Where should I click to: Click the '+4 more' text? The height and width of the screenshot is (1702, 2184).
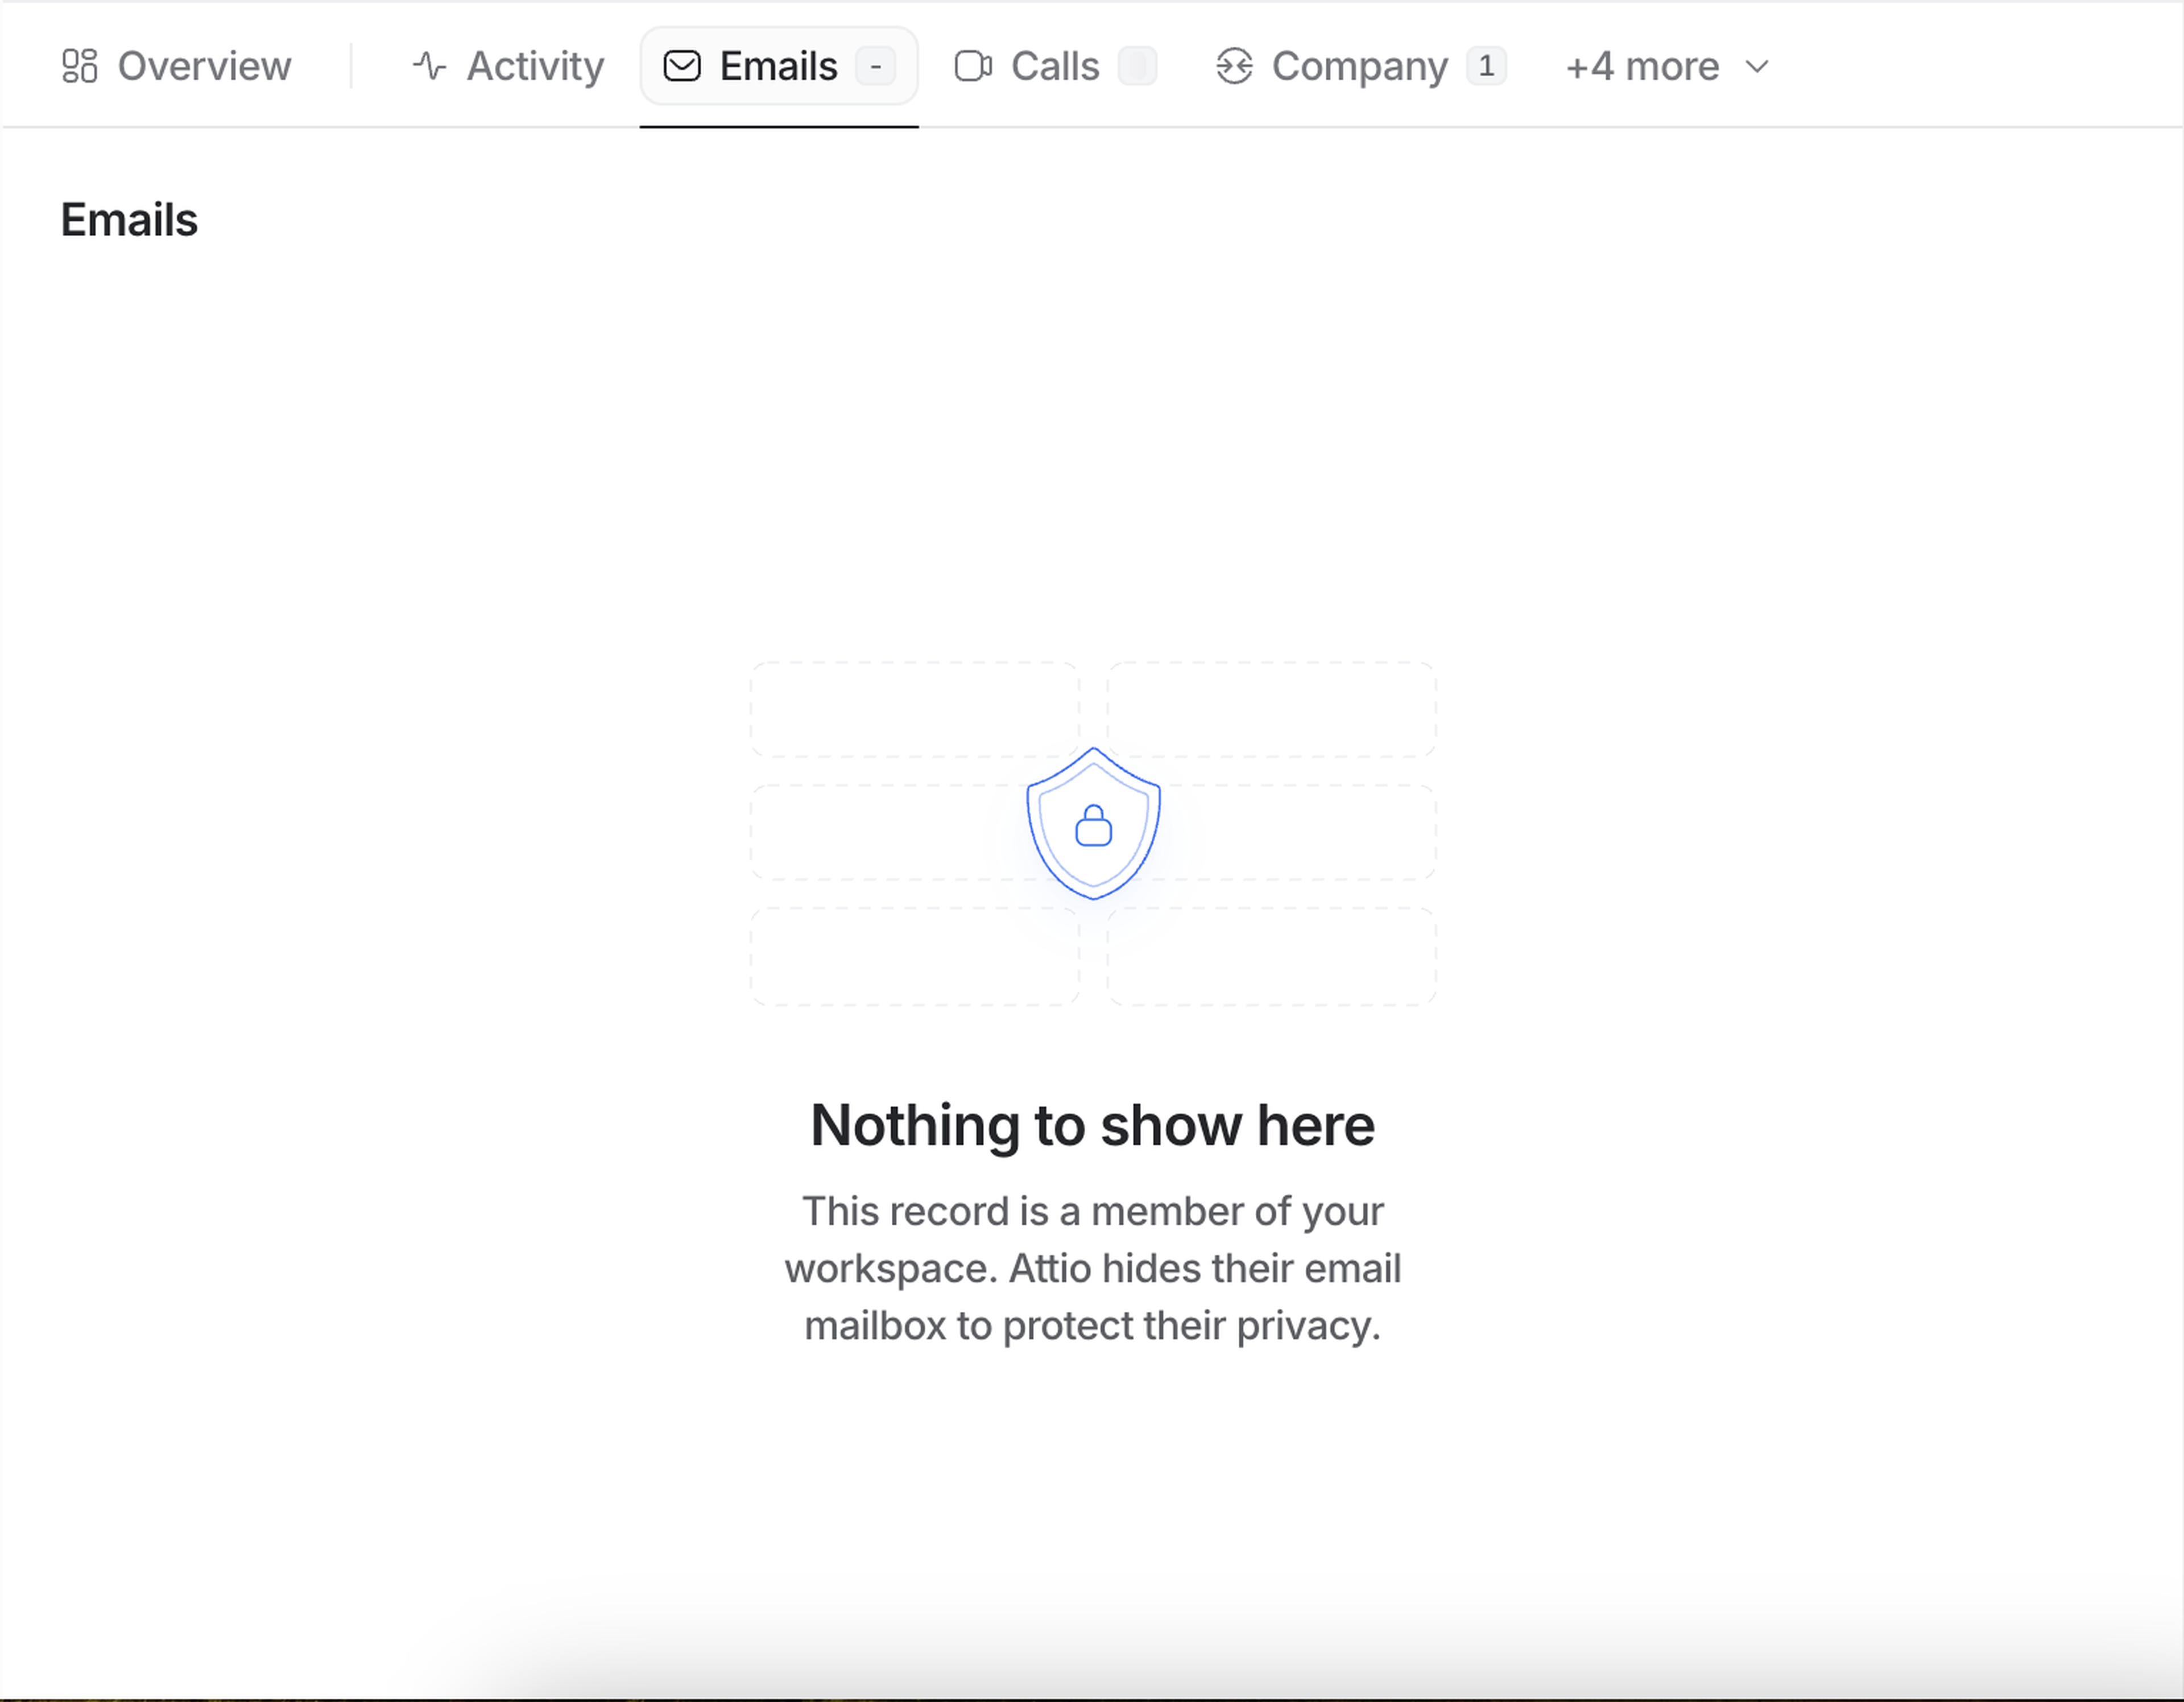[1642, 66]
